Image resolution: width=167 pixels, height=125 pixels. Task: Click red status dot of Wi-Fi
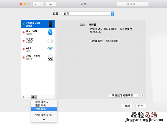coord(24,49)
